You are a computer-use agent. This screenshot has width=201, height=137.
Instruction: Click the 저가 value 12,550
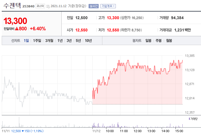pyautogui.click(x=113, y=30)
